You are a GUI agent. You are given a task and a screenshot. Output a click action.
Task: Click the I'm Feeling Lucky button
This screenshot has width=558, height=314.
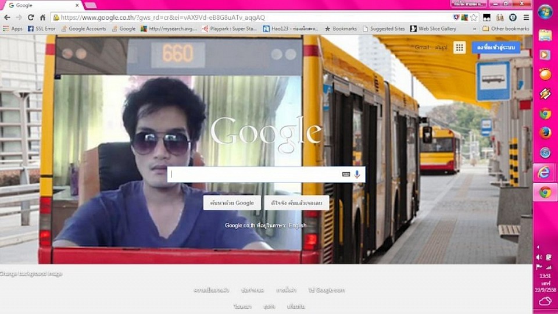coord(296,203)
